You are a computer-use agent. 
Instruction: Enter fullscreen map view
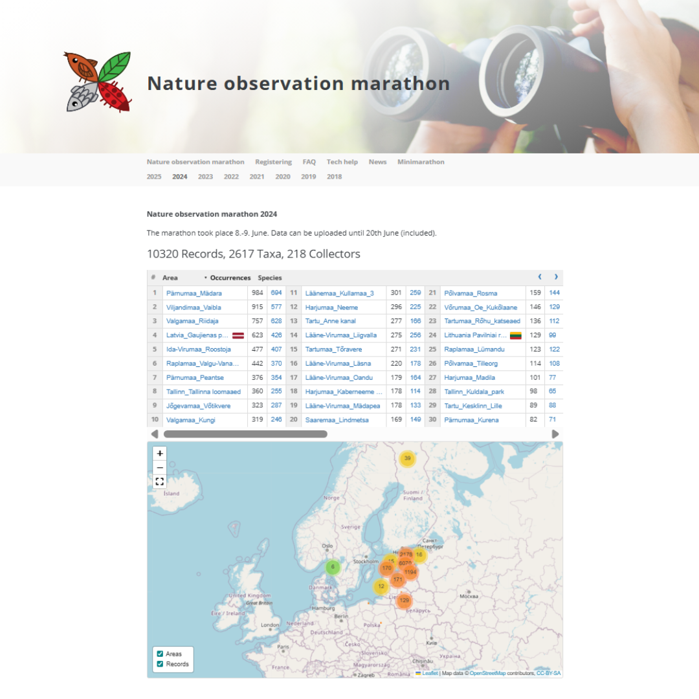pyautogui.click(x=160, y=482)
